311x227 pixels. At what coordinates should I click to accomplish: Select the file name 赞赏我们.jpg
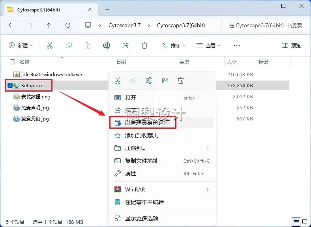[x=35, y=119]
